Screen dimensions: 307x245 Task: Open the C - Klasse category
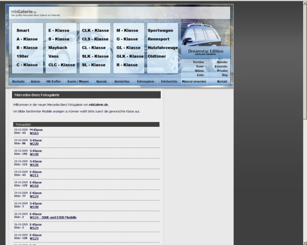(27, 65)
